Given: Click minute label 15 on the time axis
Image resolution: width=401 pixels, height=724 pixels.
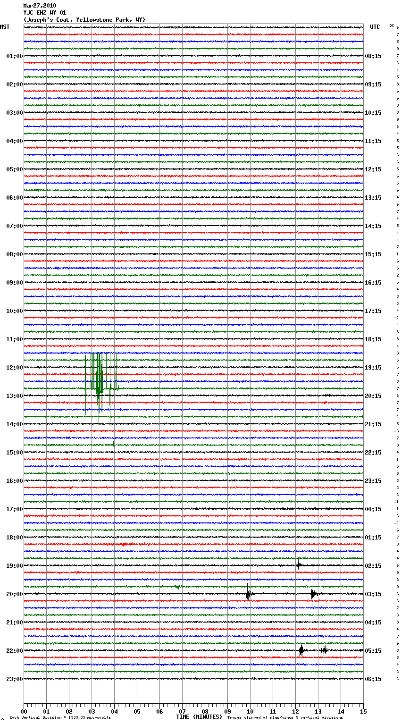Looking at the screenshot, I should click(x=363, y=711).
